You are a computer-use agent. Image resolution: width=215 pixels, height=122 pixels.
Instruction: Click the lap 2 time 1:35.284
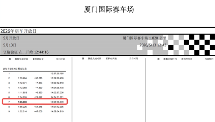(x=22, y=78)
